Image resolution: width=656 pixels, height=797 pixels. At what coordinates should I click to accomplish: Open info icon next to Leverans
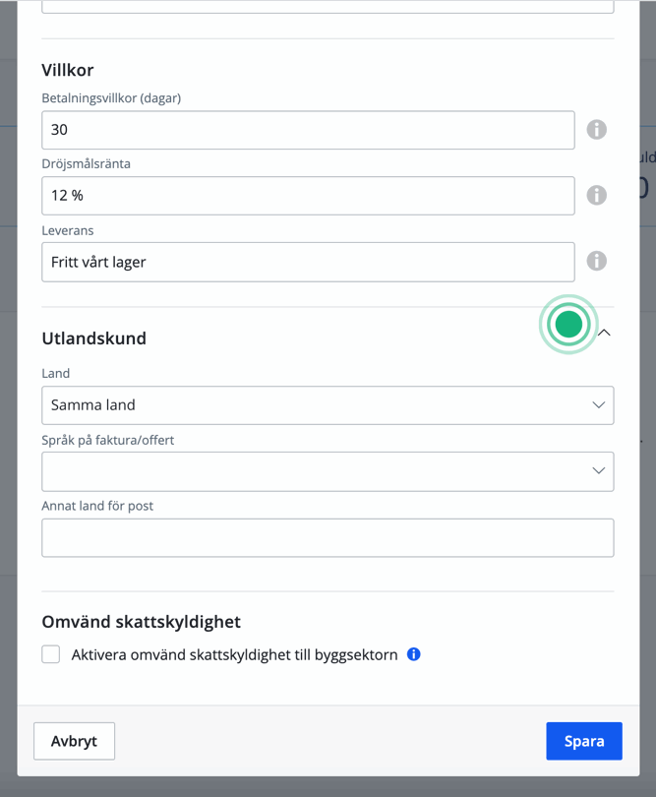point(596,261)
